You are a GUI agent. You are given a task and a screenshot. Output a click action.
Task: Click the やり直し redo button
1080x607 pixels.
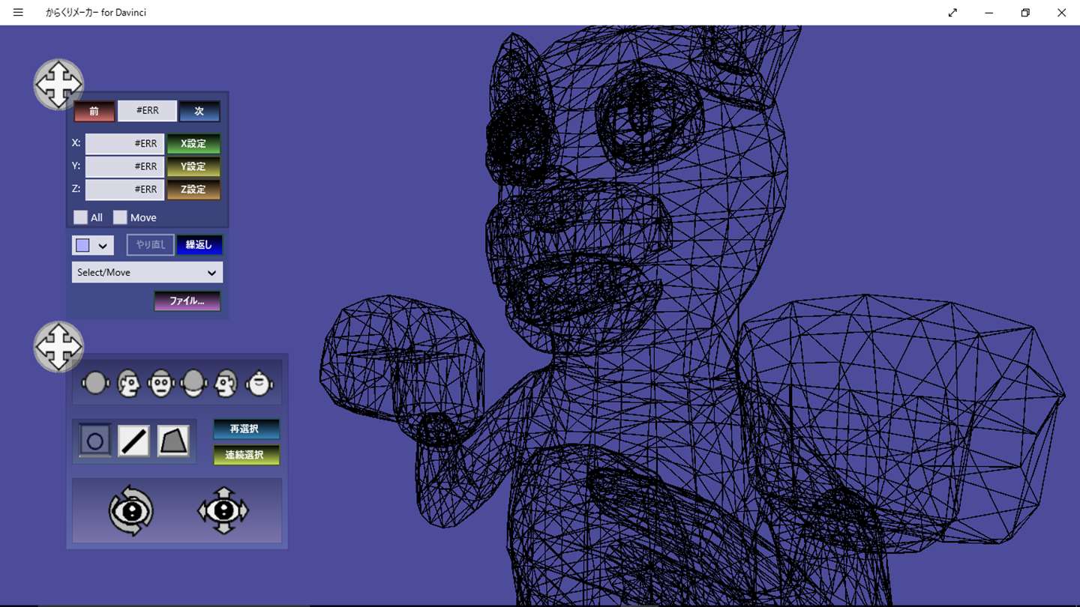coord(151,245)
